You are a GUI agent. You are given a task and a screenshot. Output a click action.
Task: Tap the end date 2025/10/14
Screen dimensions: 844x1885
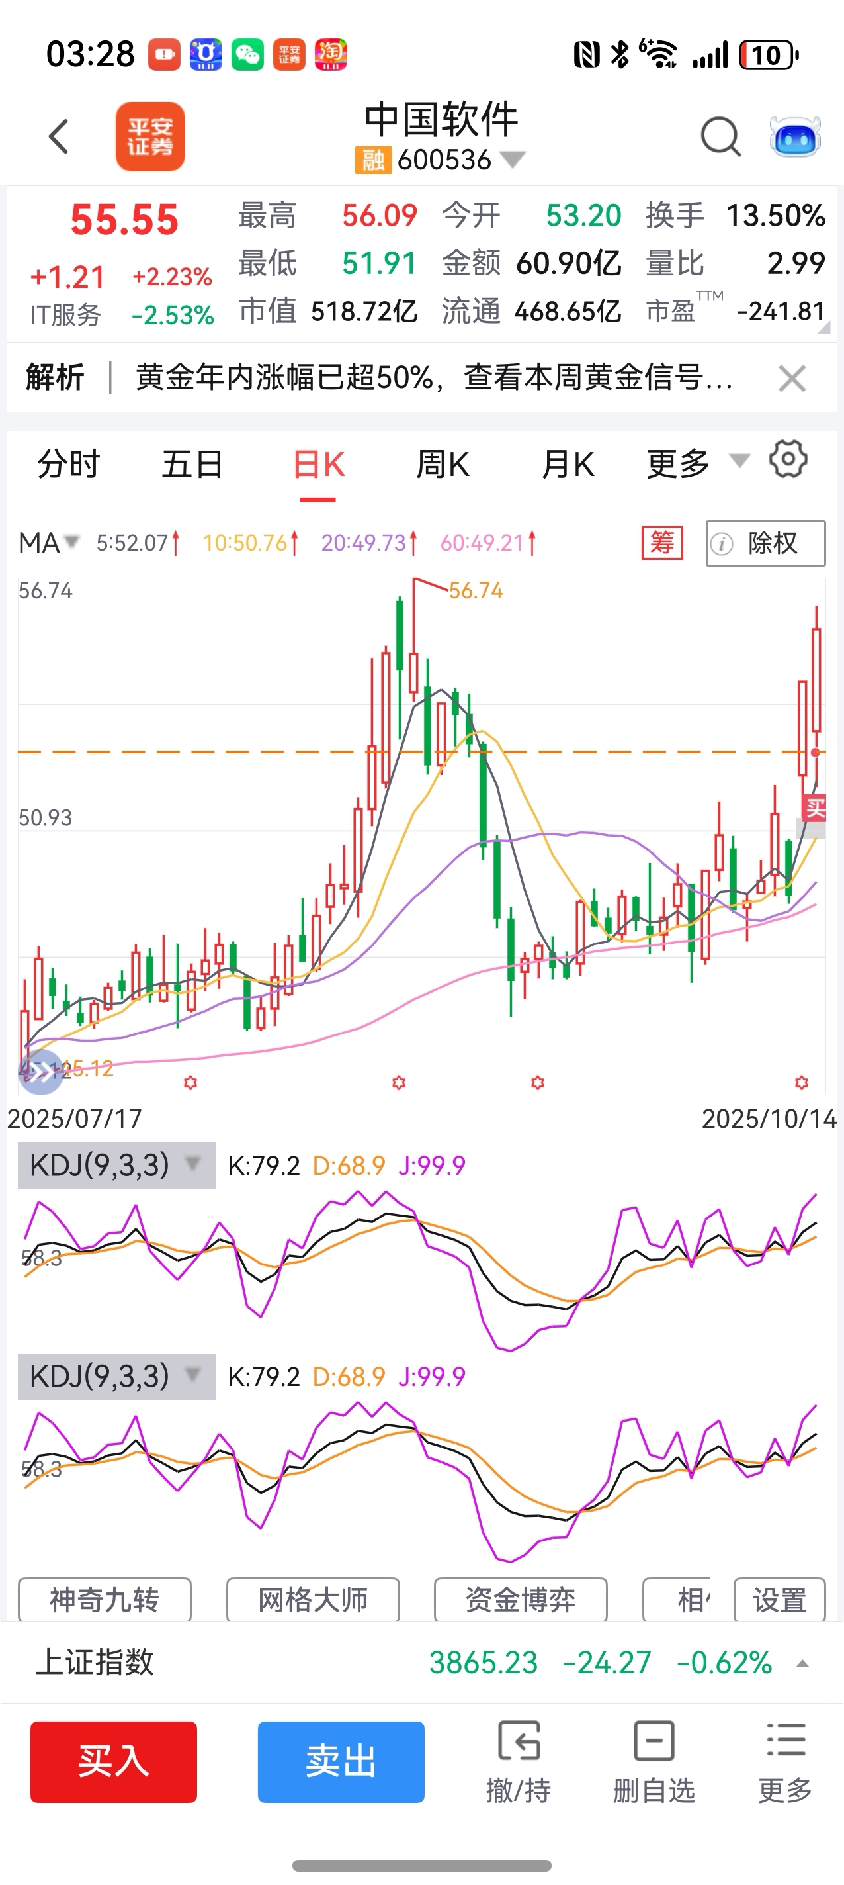point(769,1119)
